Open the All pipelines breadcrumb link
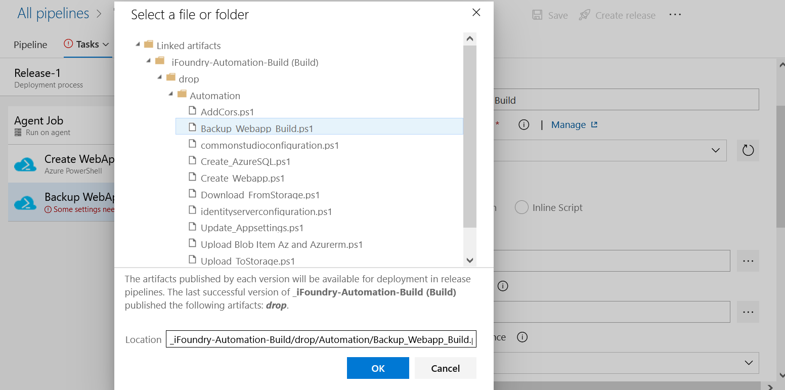The image size is (785, 390). click(x=53, y=13)
